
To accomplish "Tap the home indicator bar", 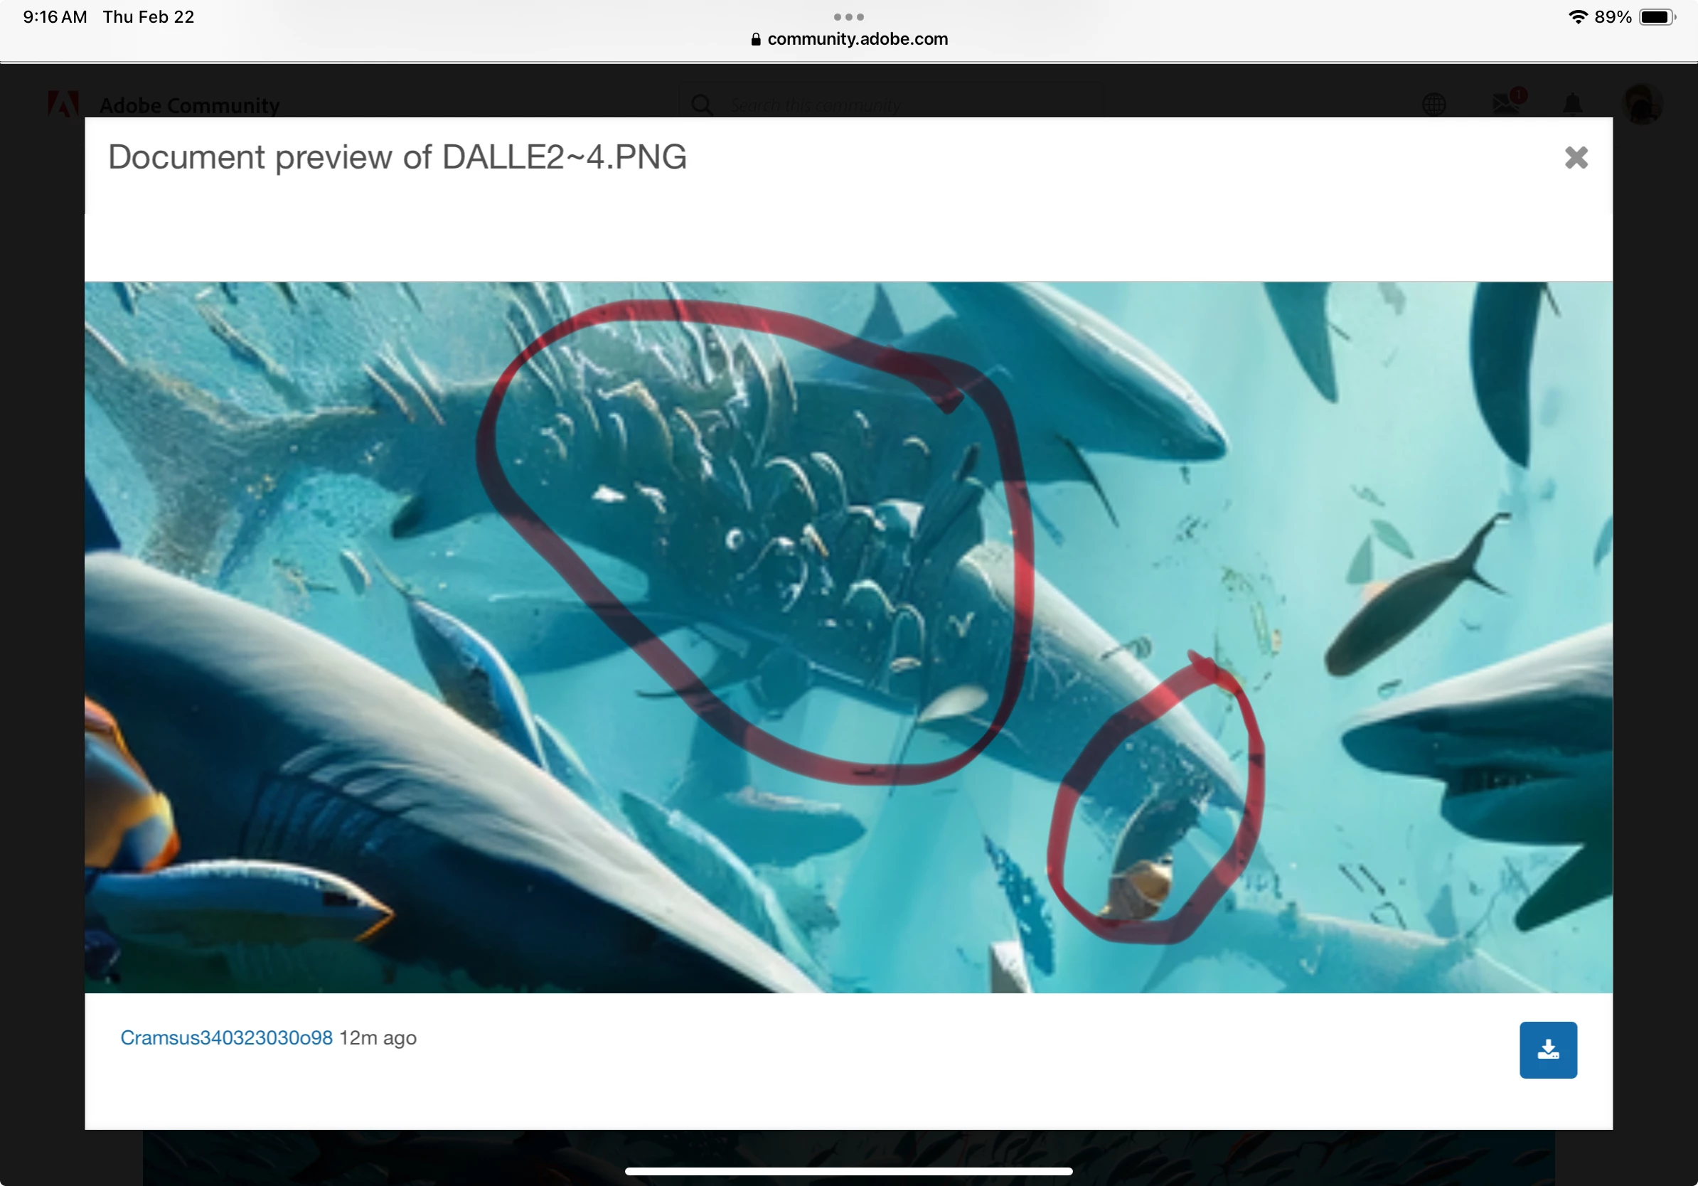I will click(848, 1170).
